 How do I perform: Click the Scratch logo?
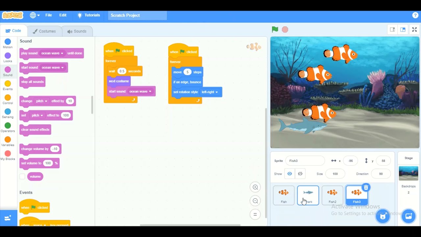12,15
